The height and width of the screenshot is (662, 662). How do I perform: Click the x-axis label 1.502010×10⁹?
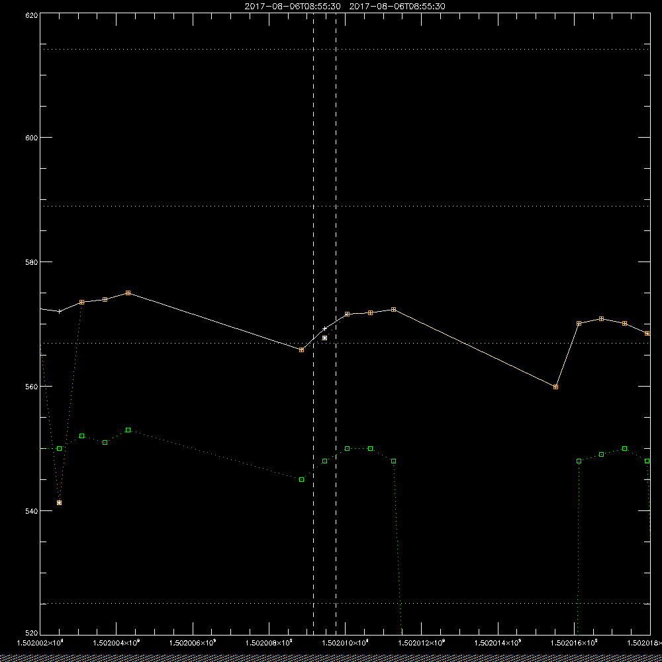tap(346, 643)
